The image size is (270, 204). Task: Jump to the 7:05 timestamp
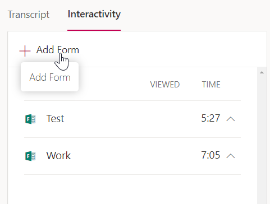[210, 155]
